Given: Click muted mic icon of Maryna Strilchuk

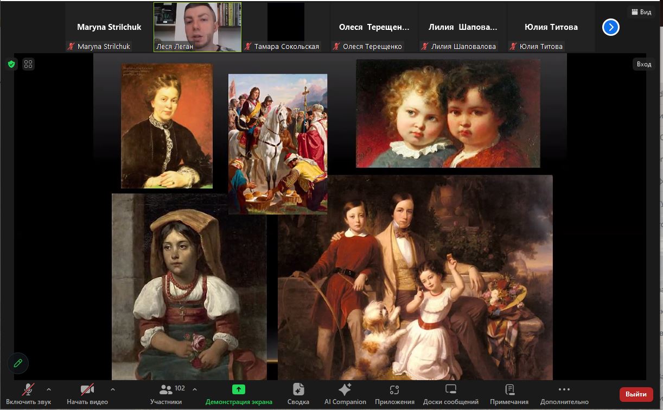Looking at the screenshot, I should tap(71, 47).
